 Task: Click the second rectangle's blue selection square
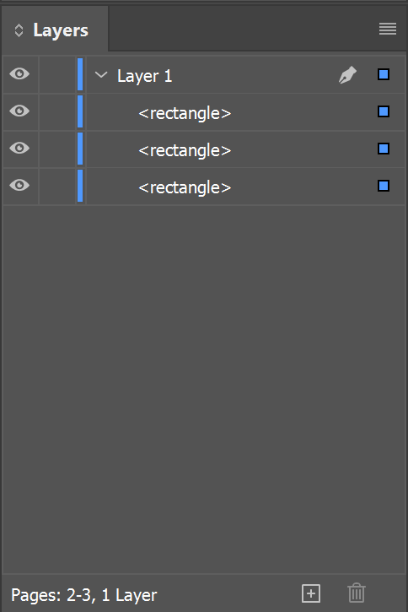(384, 149)
